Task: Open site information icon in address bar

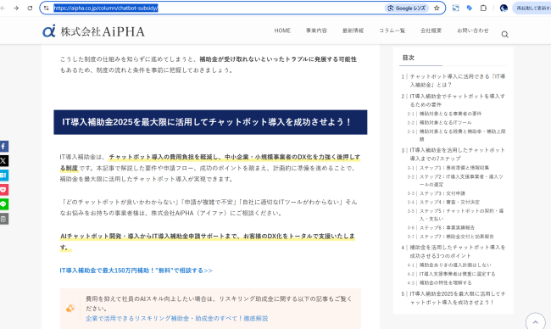Action: pyautogui.click(x=47, y=8)
